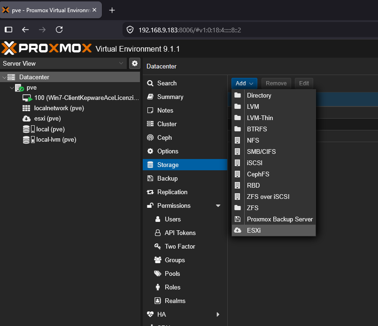378x326 pixels.
Task: Click the esxi cloud download icon in the tree
Action: 26,119
